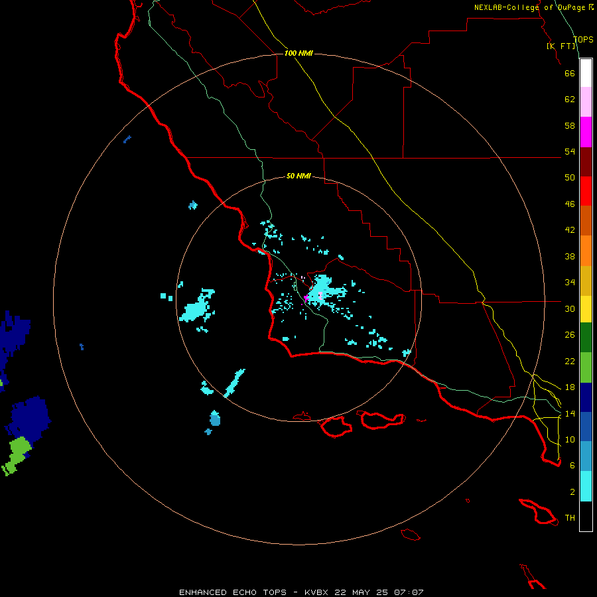The width and height of the screenshot is (597, 597).
Task: Click the light green 22 kft legend swatch
Action: [586, 367]
